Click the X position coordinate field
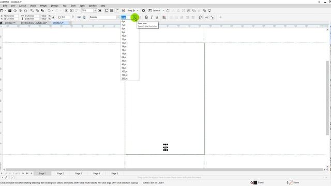331x186 pixels. (x=11, y=16)
